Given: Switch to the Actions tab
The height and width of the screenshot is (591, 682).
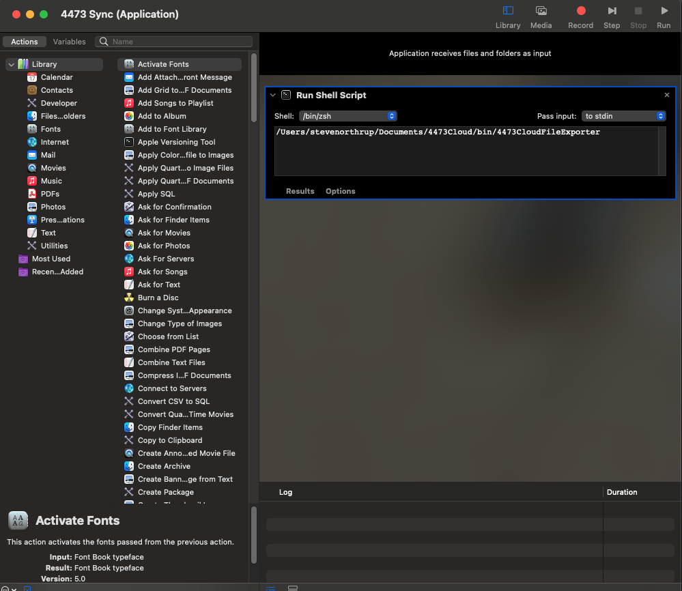Looking at the screenshot, I should coord(25,42).
